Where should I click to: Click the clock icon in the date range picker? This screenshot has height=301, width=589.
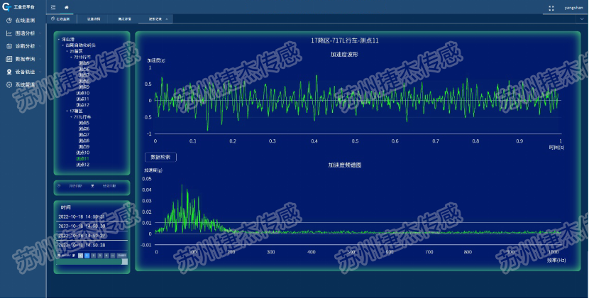[x=59, y=185]
